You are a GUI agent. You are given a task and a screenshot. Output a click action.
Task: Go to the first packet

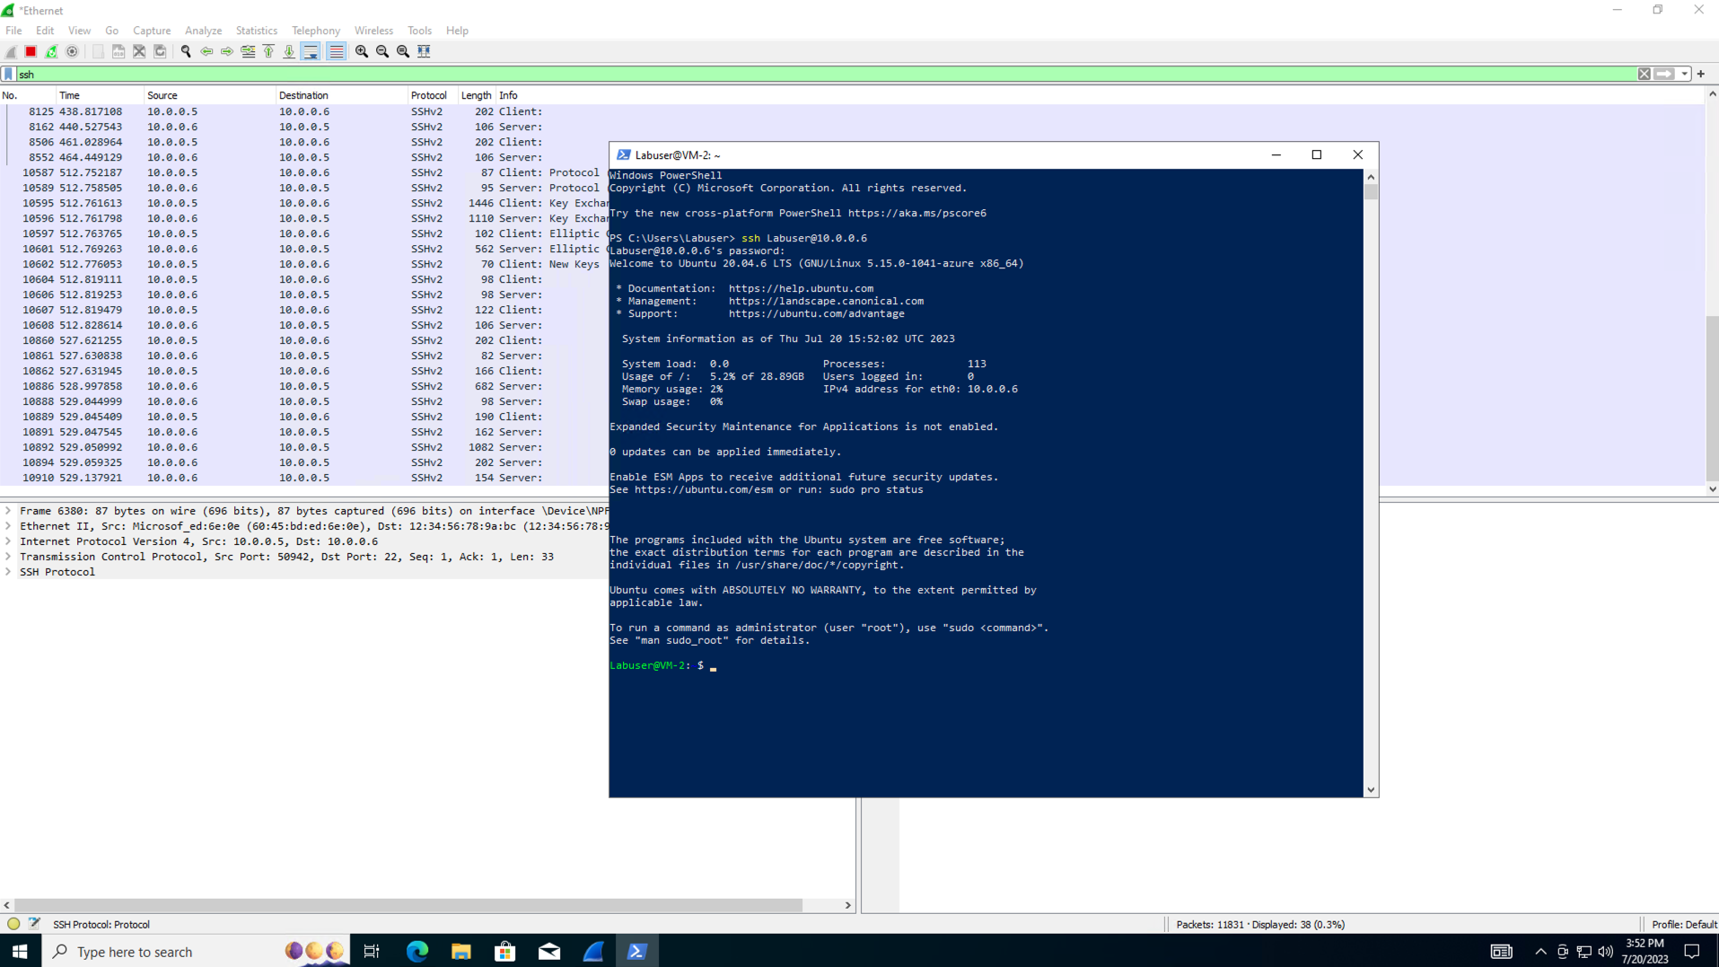268,51
